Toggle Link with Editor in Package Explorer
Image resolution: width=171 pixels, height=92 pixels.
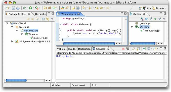[x=48, y=19]
